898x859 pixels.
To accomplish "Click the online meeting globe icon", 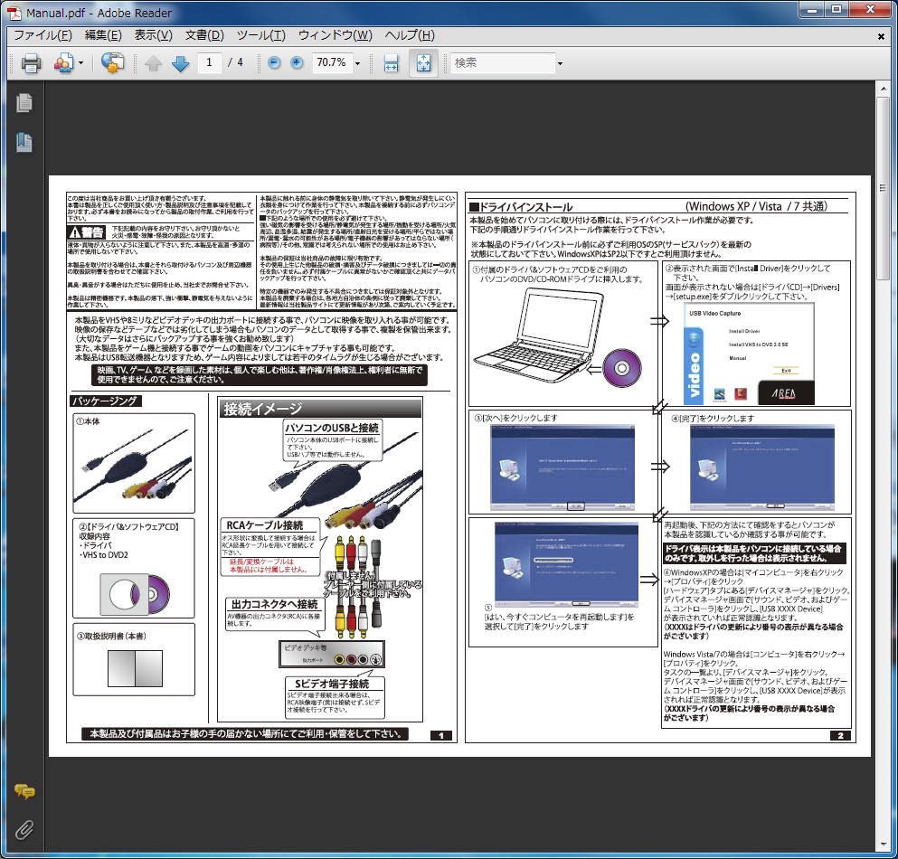I will (112, 62).
